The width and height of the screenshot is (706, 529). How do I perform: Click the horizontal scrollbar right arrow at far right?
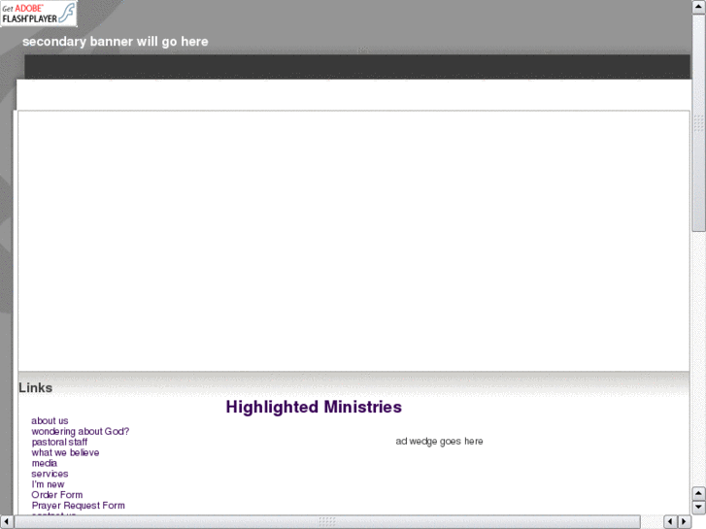pos(684,522)
